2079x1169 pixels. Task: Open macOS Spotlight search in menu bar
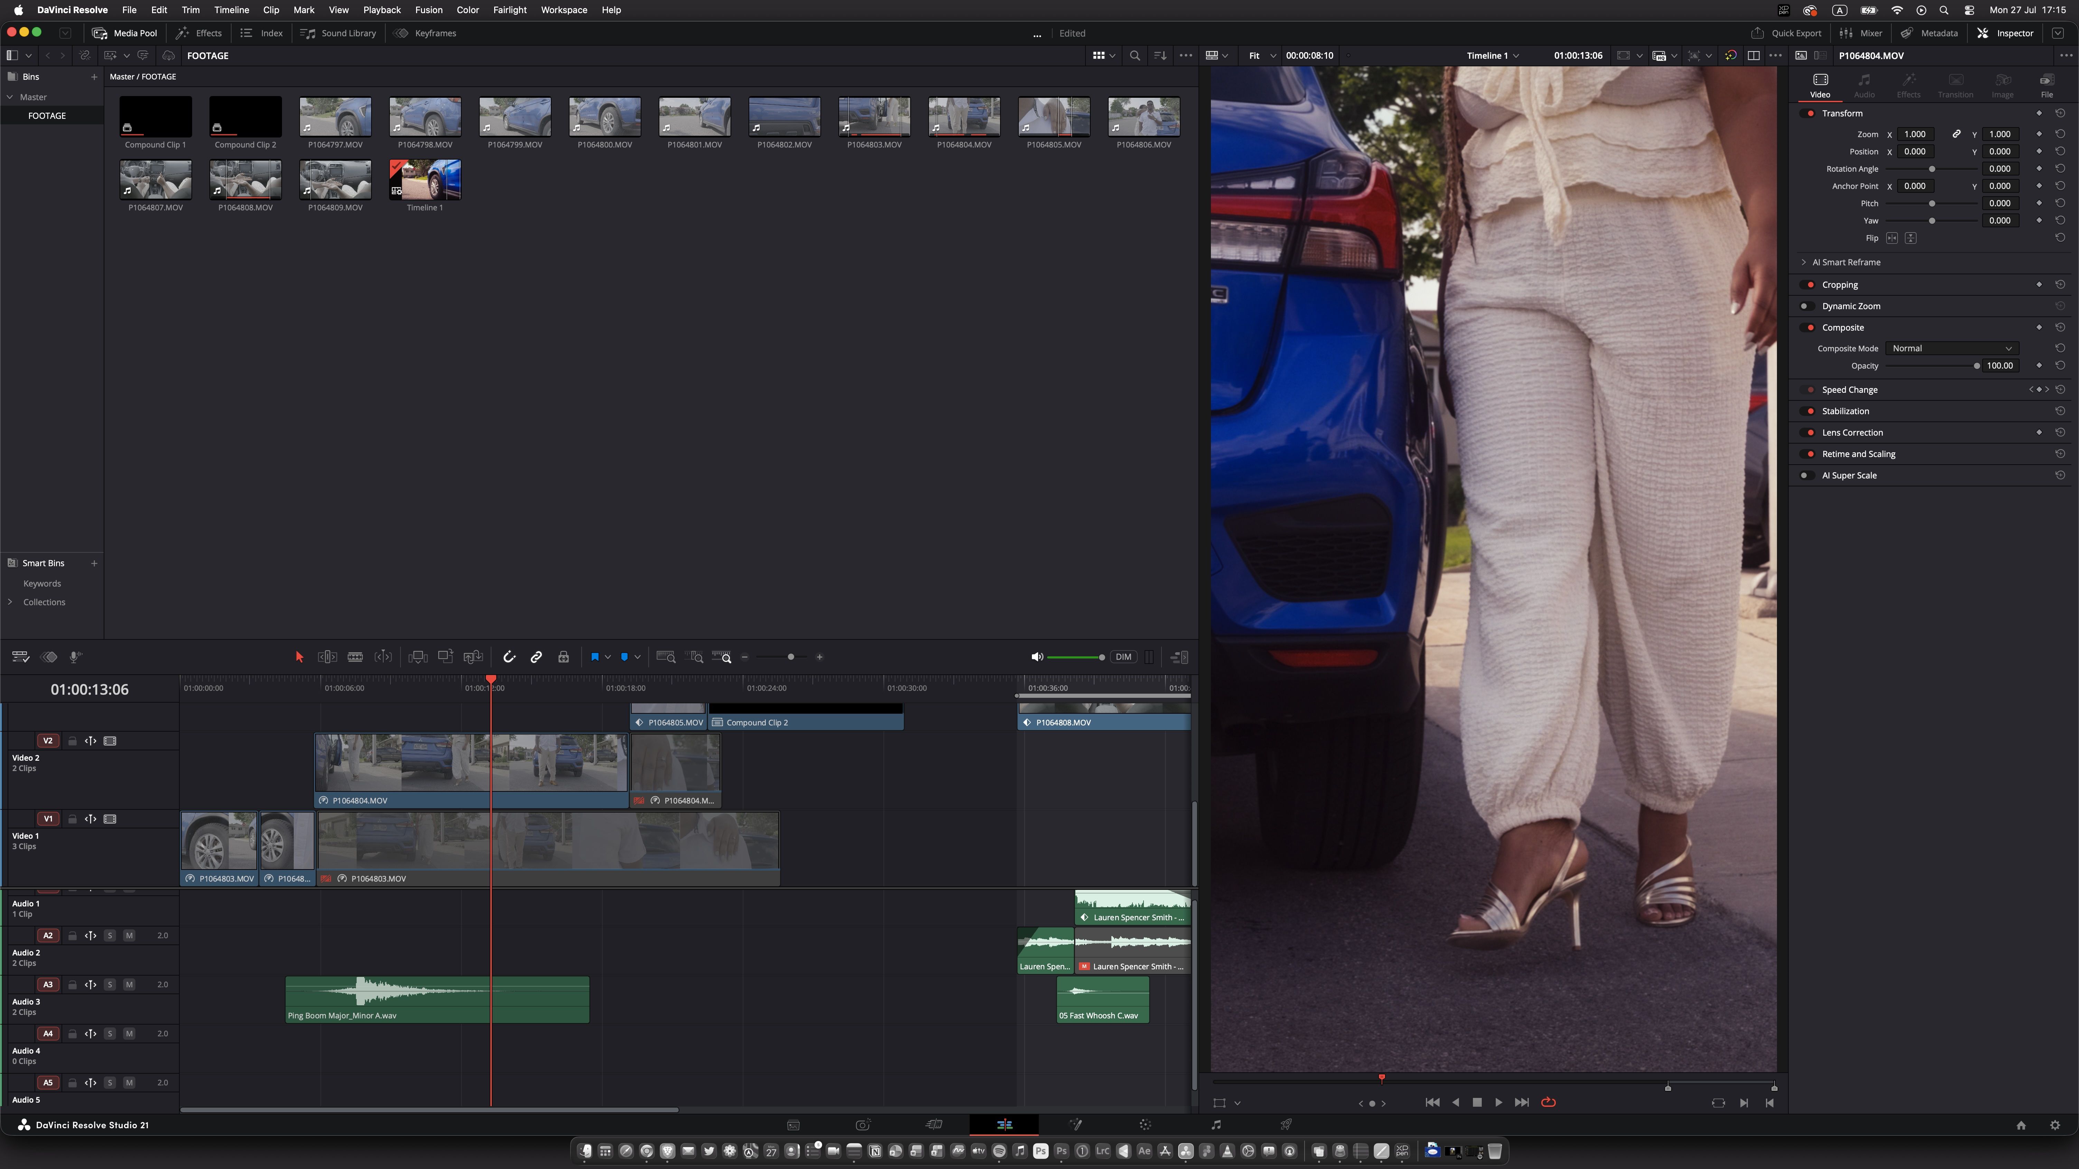1944,10
